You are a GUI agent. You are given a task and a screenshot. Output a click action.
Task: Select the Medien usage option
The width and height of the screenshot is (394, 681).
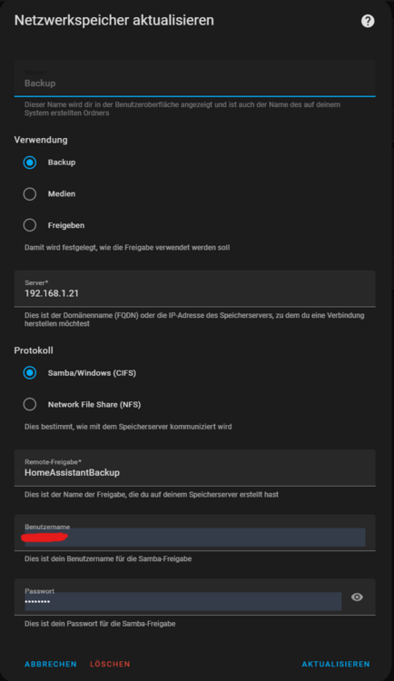tap(30, 193)
